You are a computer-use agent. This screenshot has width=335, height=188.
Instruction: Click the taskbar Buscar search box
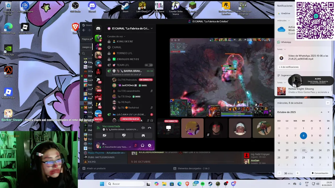click(x=126, y=184)
